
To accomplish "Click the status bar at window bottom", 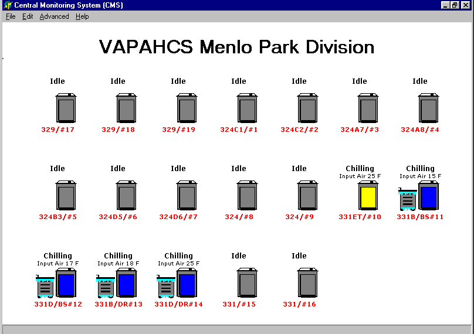I will pos(236,329).
